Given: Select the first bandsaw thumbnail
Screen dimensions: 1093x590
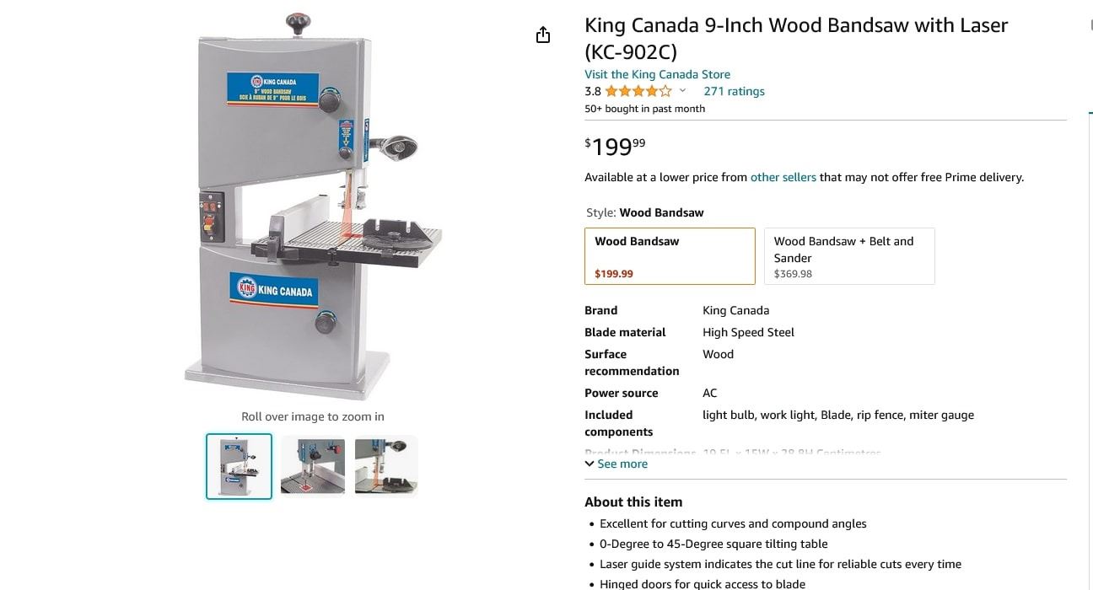Looking at the screenshot, I should point(240,466).
